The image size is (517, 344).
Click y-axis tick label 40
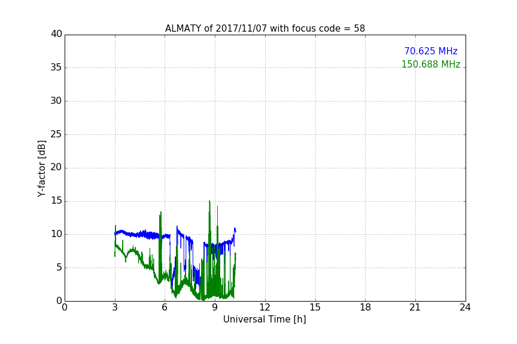click(56, 34)
